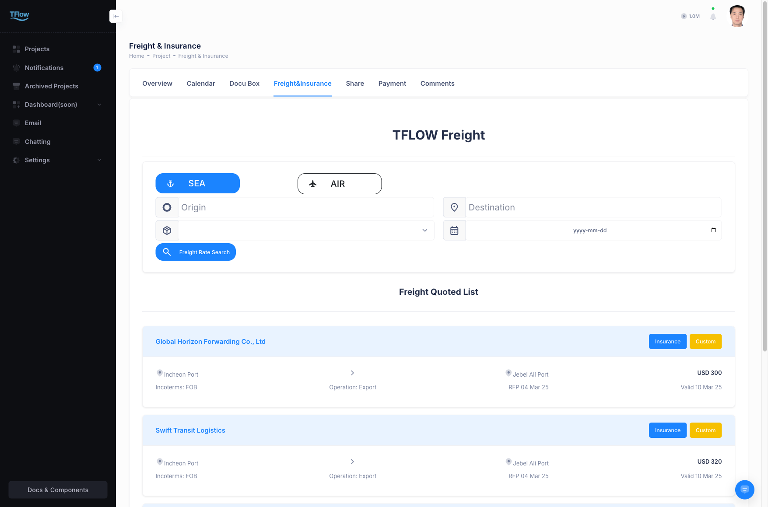Open the notification badge showing 1
Image resolution: width=768 pixels, height=507 pixels.
[97, 67]
